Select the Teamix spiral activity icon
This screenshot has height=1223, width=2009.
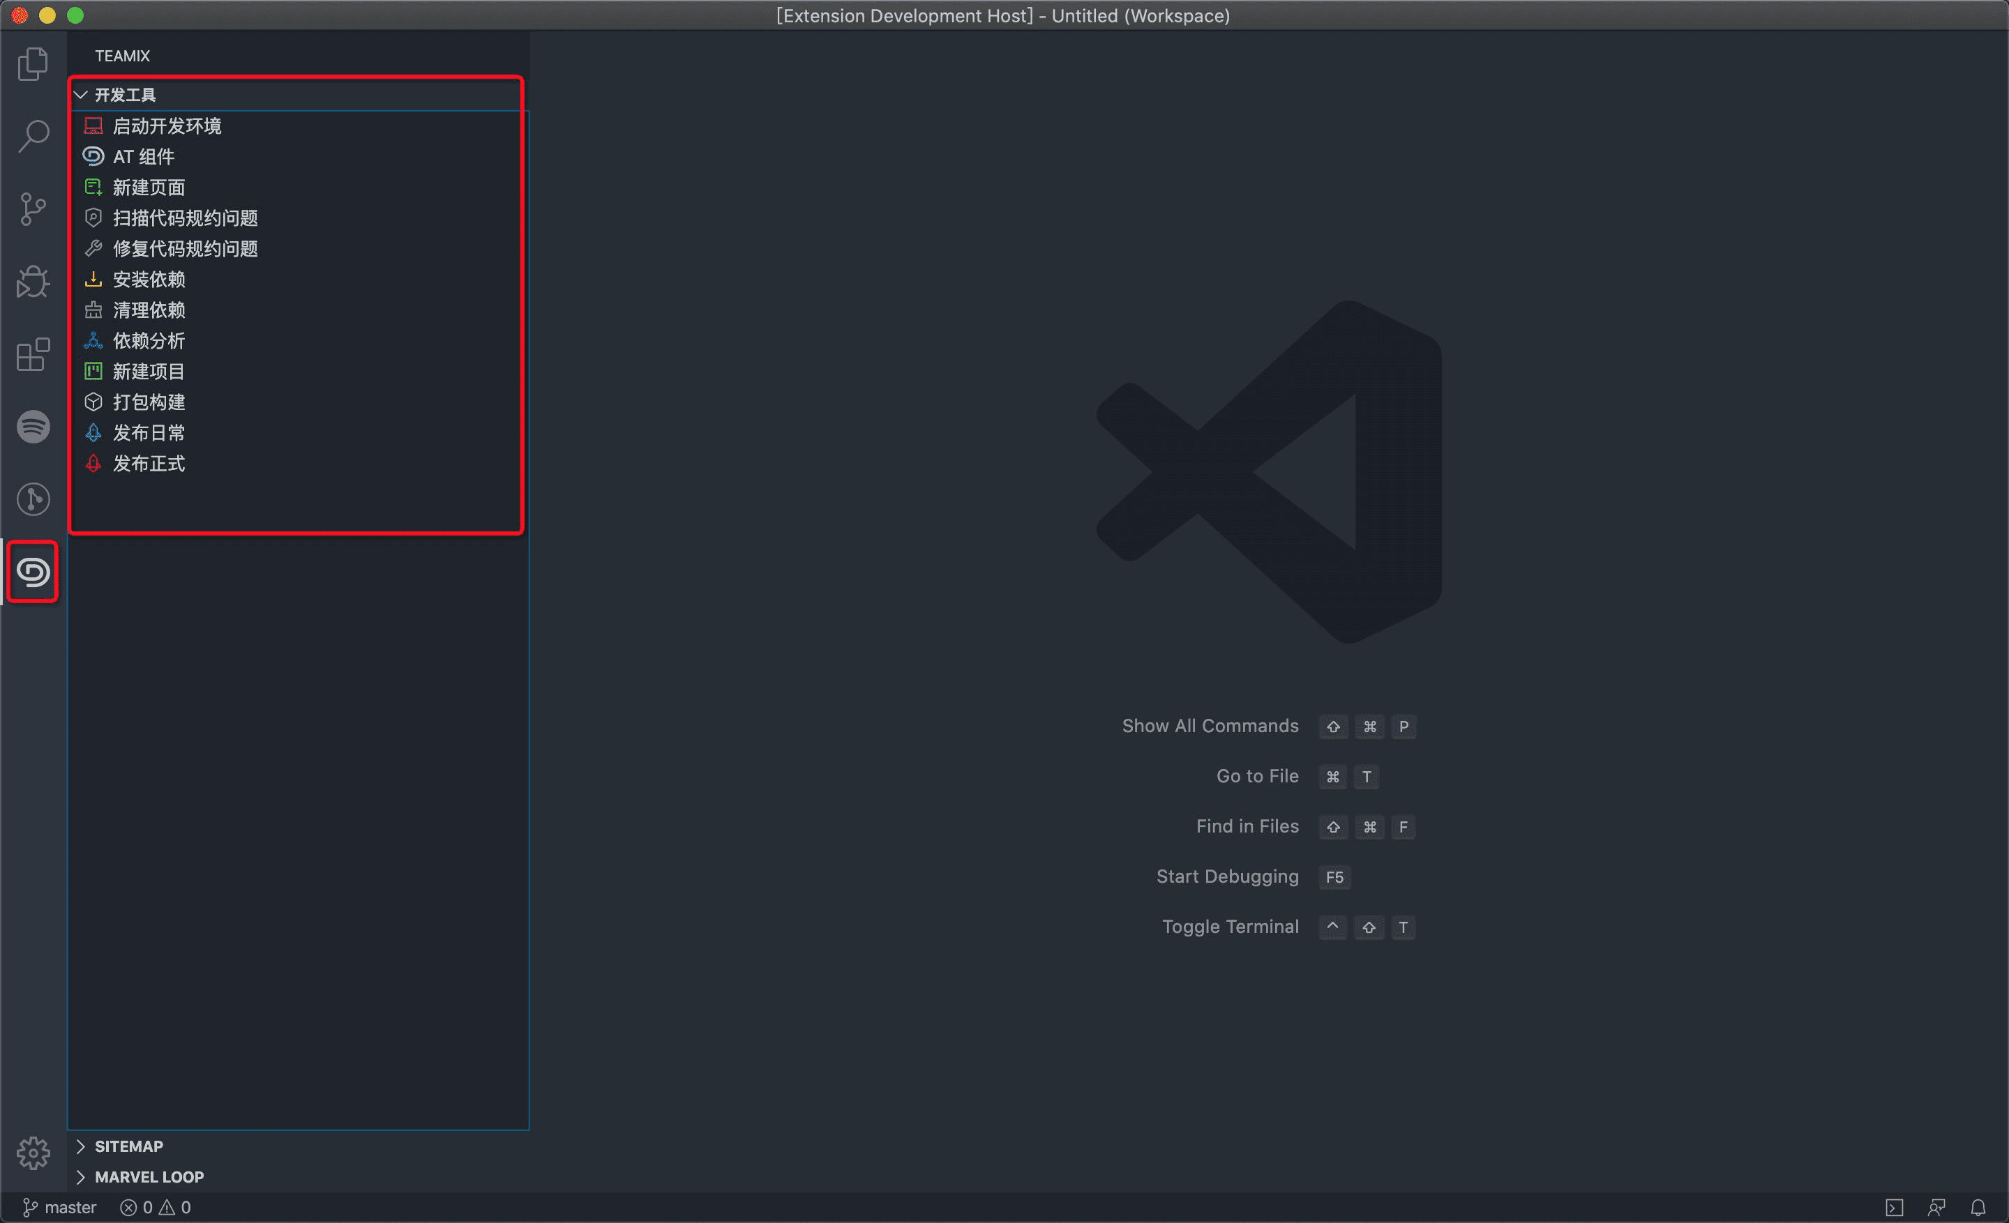(x=33, y=572)
